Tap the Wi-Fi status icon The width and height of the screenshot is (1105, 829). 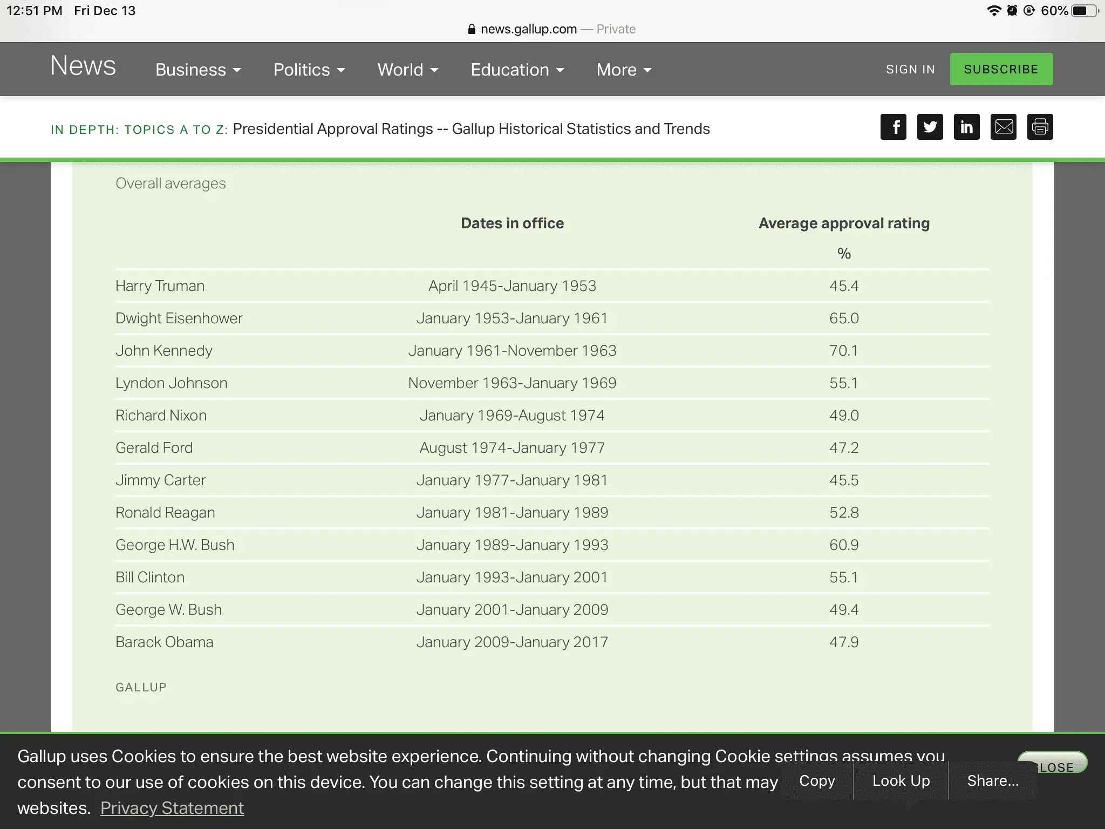[x=993, y=11]
